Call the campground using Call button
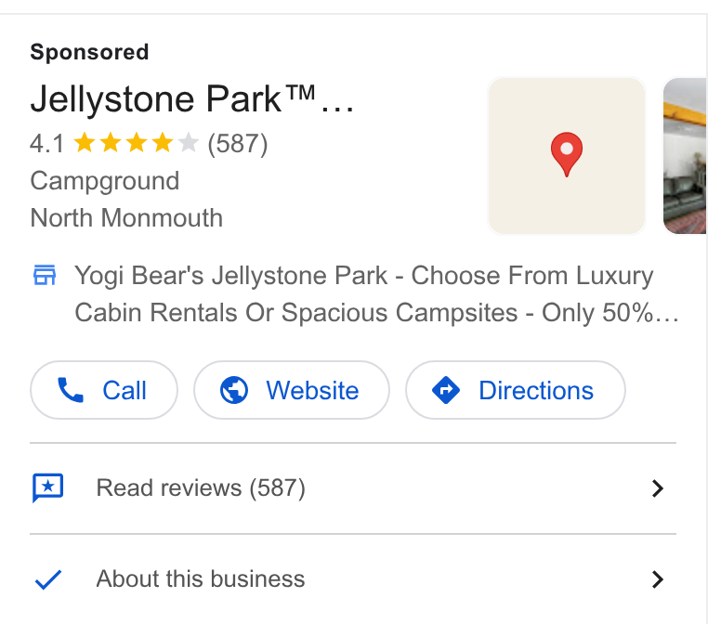The image size is (721, 624). pyautogui.click(x=104, y=390)
